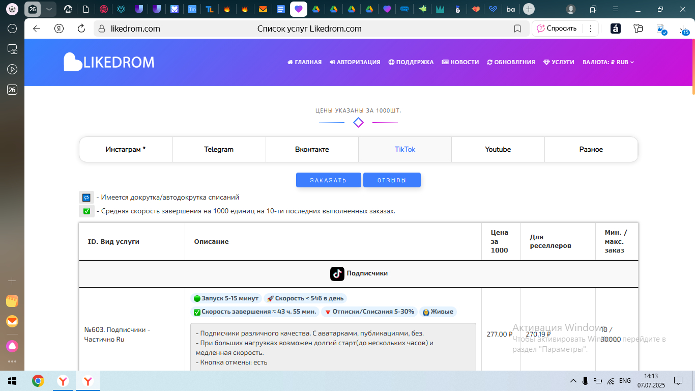This screenshot has height=391, width=695.
Task: Open more sidebar options (three dots)
Action: [12, 361]
